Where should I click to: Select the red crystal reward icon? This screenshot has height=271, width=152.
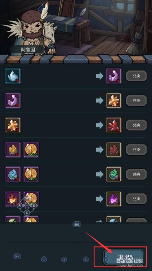114,125
